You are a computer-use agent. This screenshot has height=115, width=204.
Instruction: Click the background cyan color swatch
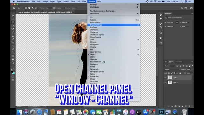click(x=13, y=73)
